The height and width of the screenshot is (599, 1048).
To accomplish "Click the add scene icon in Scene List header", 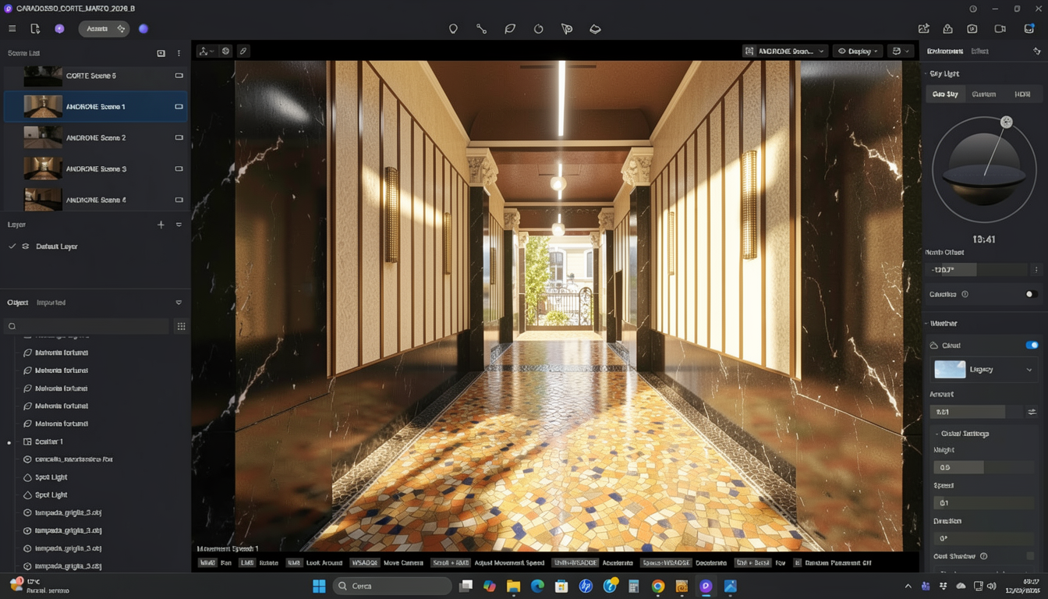I will click(161, 53).
